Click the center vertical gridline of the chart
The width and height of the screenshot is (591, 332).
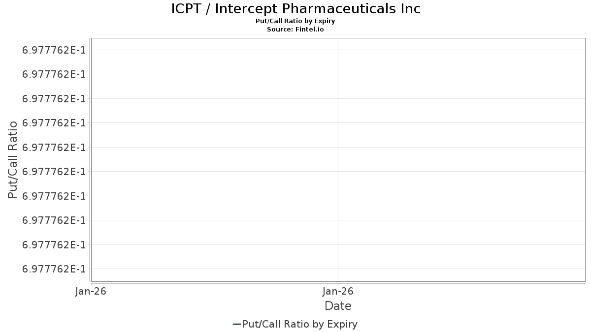[338, 159]
